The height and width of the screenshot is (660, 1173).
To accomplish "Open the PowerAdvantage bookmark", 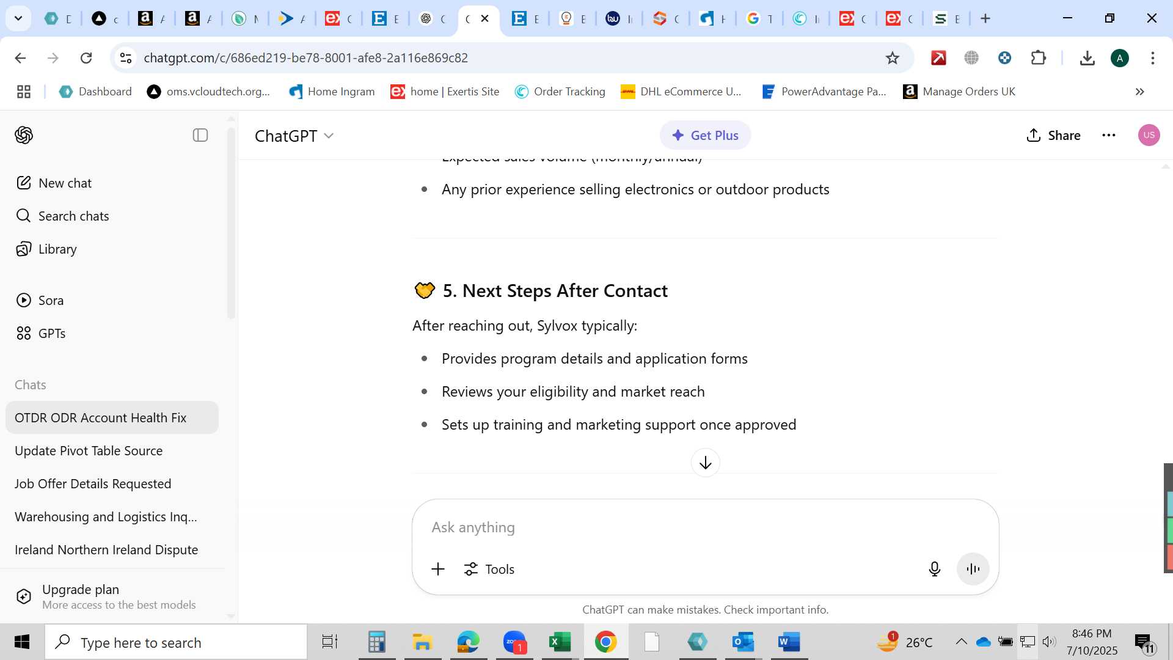I will point(824,92).
